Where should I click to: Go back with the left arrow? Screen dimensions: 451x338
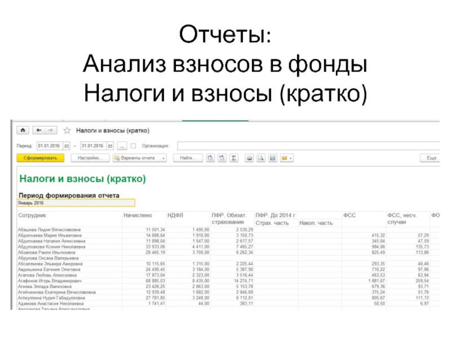tap(38, 130)
